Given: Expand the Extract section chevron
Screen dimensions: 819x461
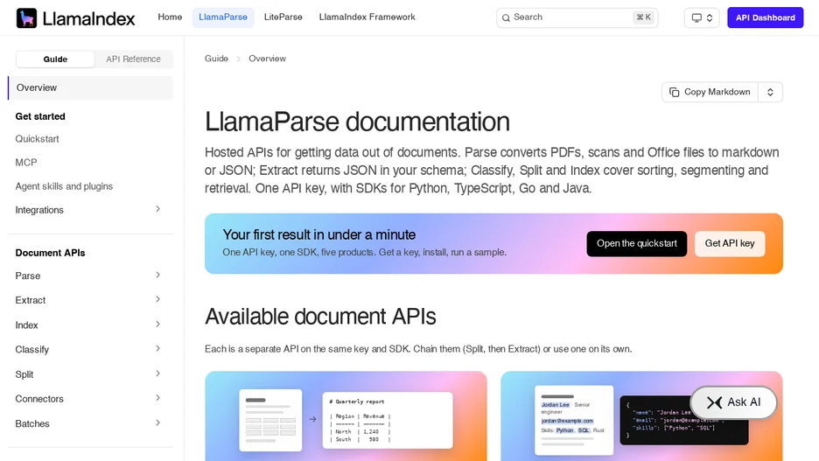Looking at the screenshot, I should click(x=157, y=300).
